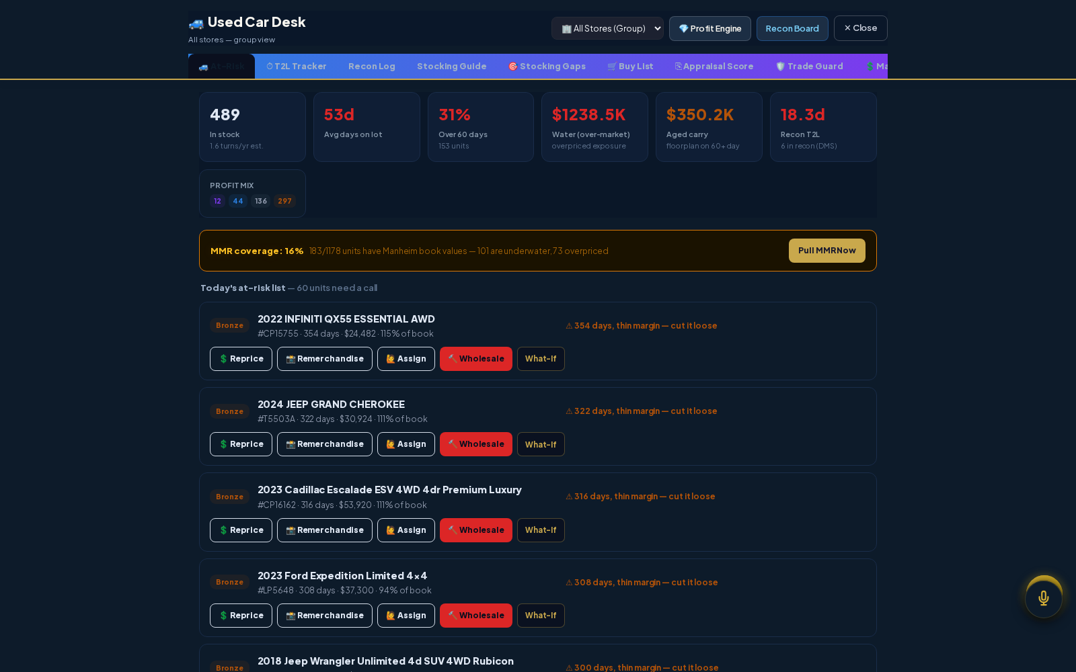1076x672 pixels.
Task: Open the 18.3d Recon T2L card
Action: click(823, 127)
